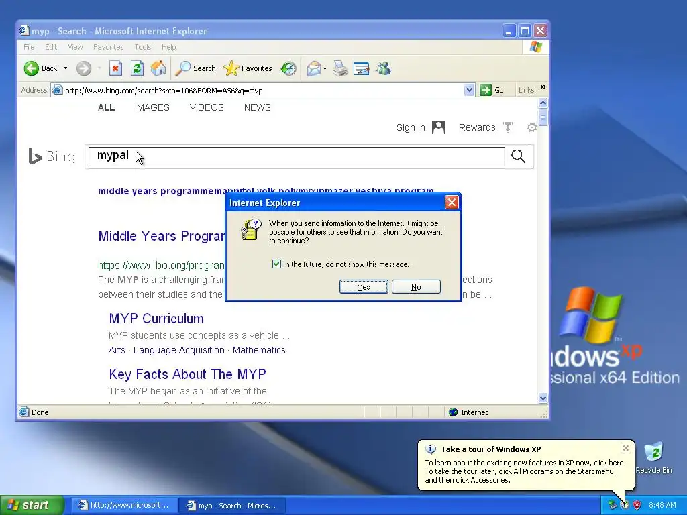This screenshot has height=515, width=687.
Task: Open the Messenger people icon
Action: pyautogui.click(x=383, y=68)
